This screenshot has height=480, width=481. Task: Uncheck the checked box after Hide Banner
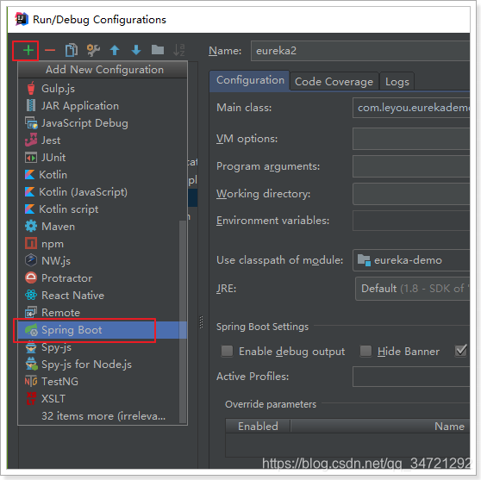(461, 351)
